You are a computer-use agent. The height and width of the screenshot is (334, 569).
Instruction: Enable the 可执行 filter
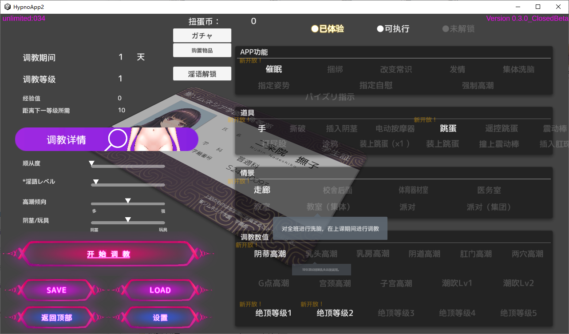click(393, 28)
